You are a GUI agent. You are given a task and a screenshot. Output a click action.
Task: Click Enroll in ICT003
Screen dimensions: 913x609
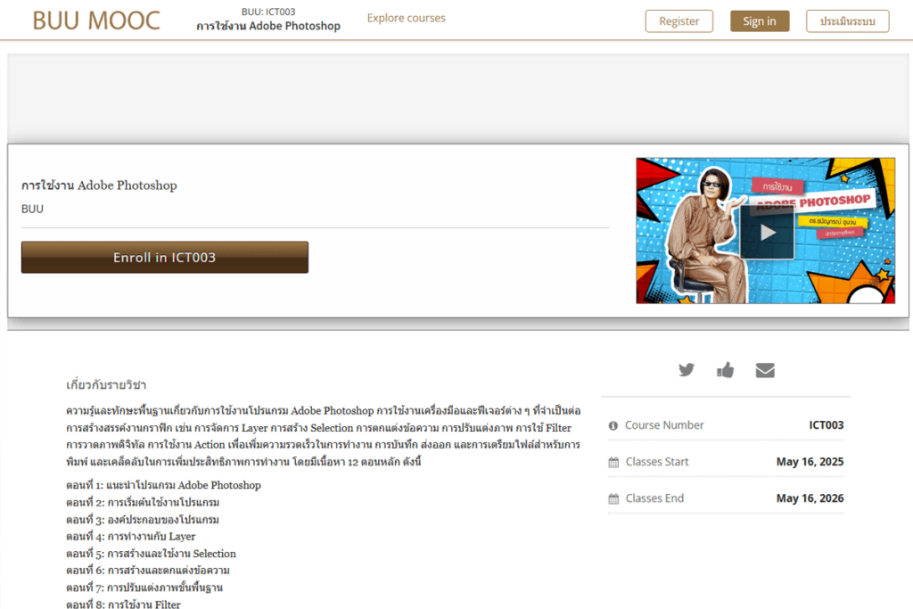(x=165, y=258)
